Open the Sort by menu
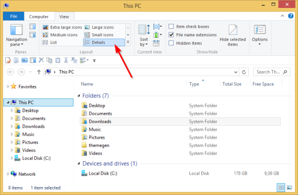The image size is (298, 195). 144,35
